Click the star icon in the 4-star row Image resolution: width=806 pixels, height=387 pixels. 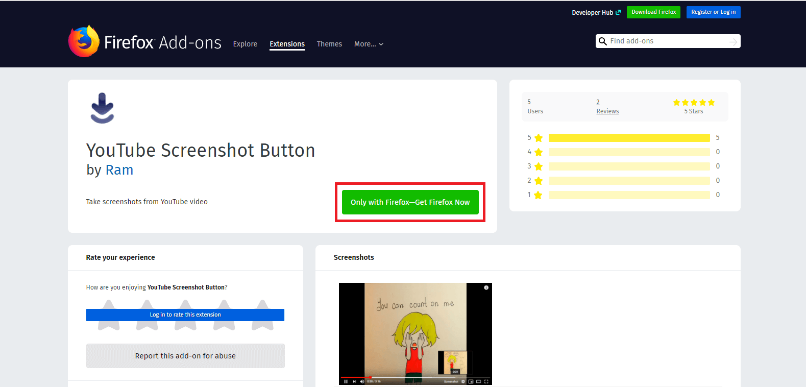(539, 152)
